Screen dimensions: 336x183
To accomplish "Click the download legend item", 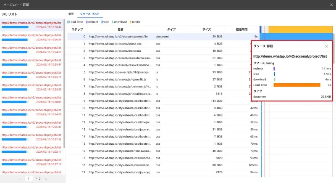I will (x=119, y=22).
